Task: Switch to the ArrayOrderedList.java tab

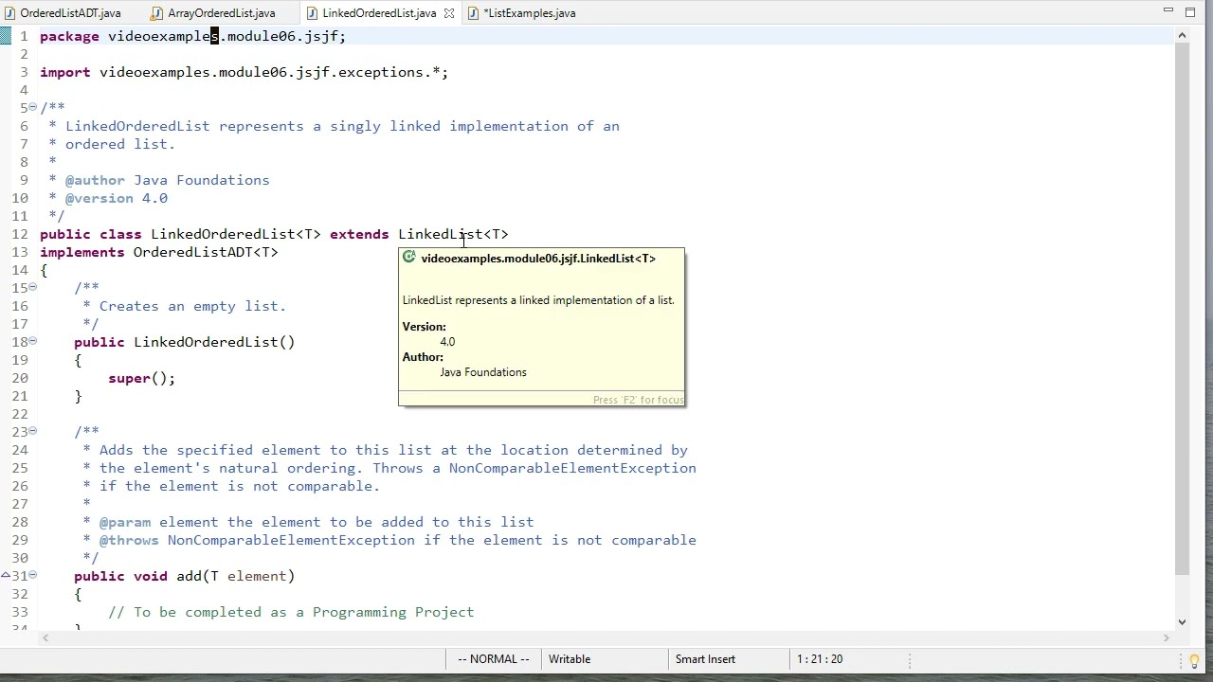Action: coord(221,13)
